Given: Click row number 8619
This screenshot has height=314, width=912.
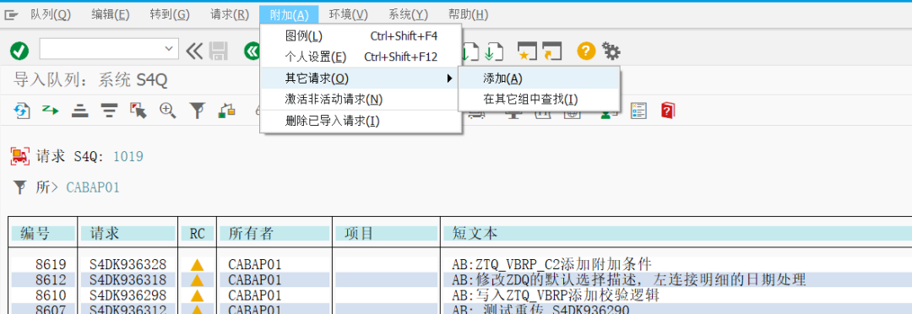Looking at the screenshot, I should (52, 265).
